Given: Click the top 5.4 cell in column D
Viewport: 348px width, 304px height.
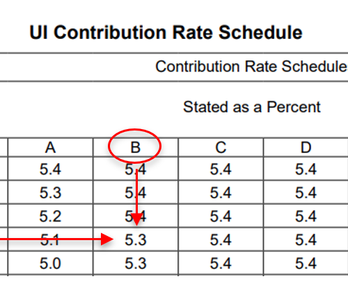Looking at the screenshot, I should point(306,169).
